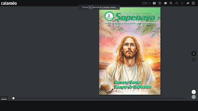
Task: Click the page navigation slider handle
Action: point(14,98)
